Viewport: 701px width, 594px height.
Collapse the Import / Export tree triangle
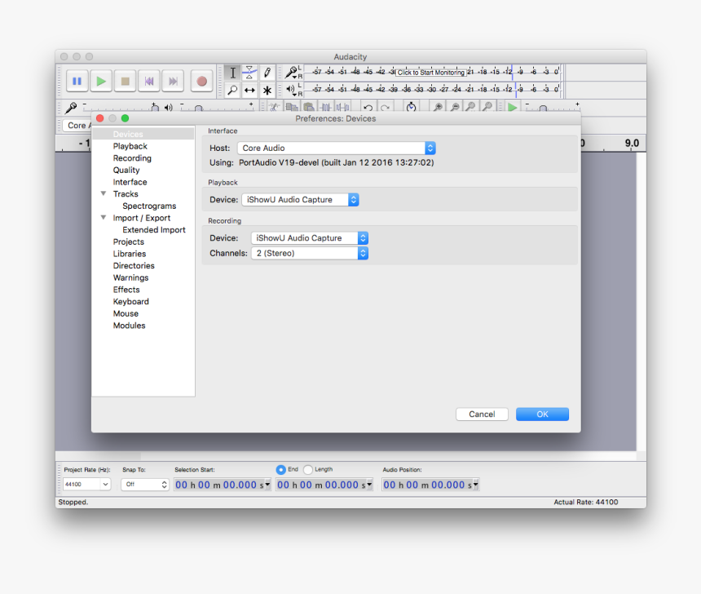click(104, 218)
